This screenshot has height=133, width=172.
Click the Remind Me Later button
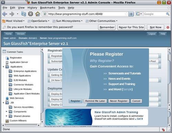pos(95,101)
